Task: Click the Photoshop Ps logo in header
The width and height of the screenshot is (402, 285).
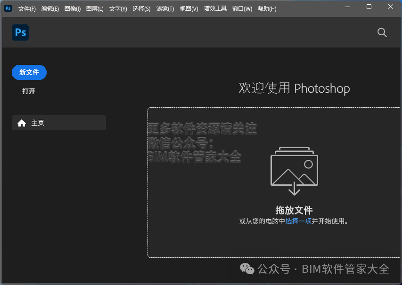Action: click(x=20, y=32)
